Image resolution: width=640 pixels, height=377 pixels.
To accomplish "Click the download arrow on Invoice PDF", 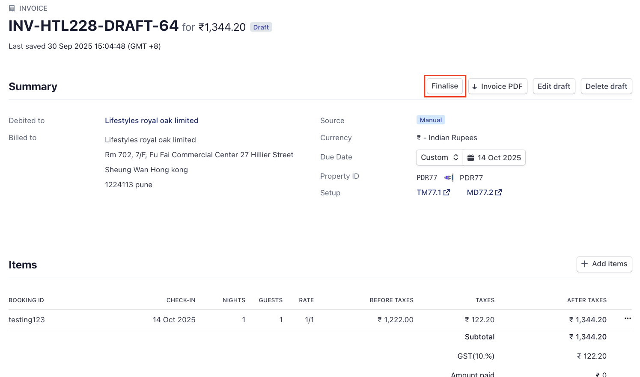I will [x=474, y=87].
